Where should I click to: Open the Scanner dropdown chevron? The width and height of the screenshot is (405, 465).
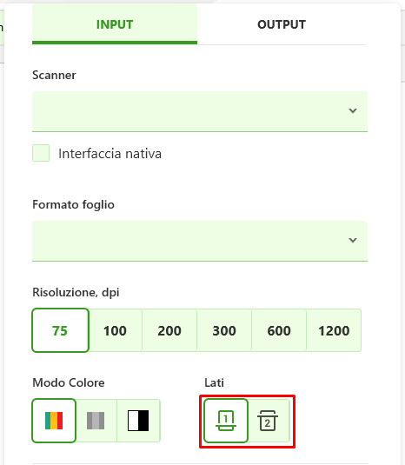click(x=353, y=111)
